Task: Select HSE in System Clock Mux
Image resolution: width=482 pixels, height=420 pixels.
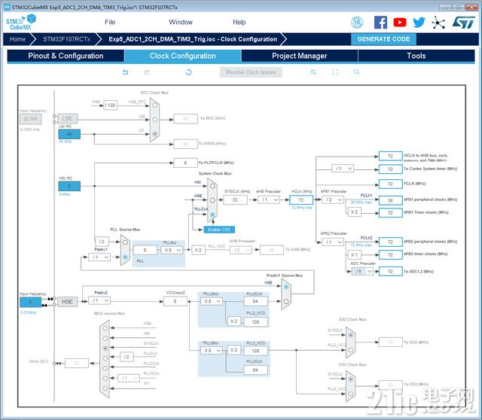Action: pos(212,200)
